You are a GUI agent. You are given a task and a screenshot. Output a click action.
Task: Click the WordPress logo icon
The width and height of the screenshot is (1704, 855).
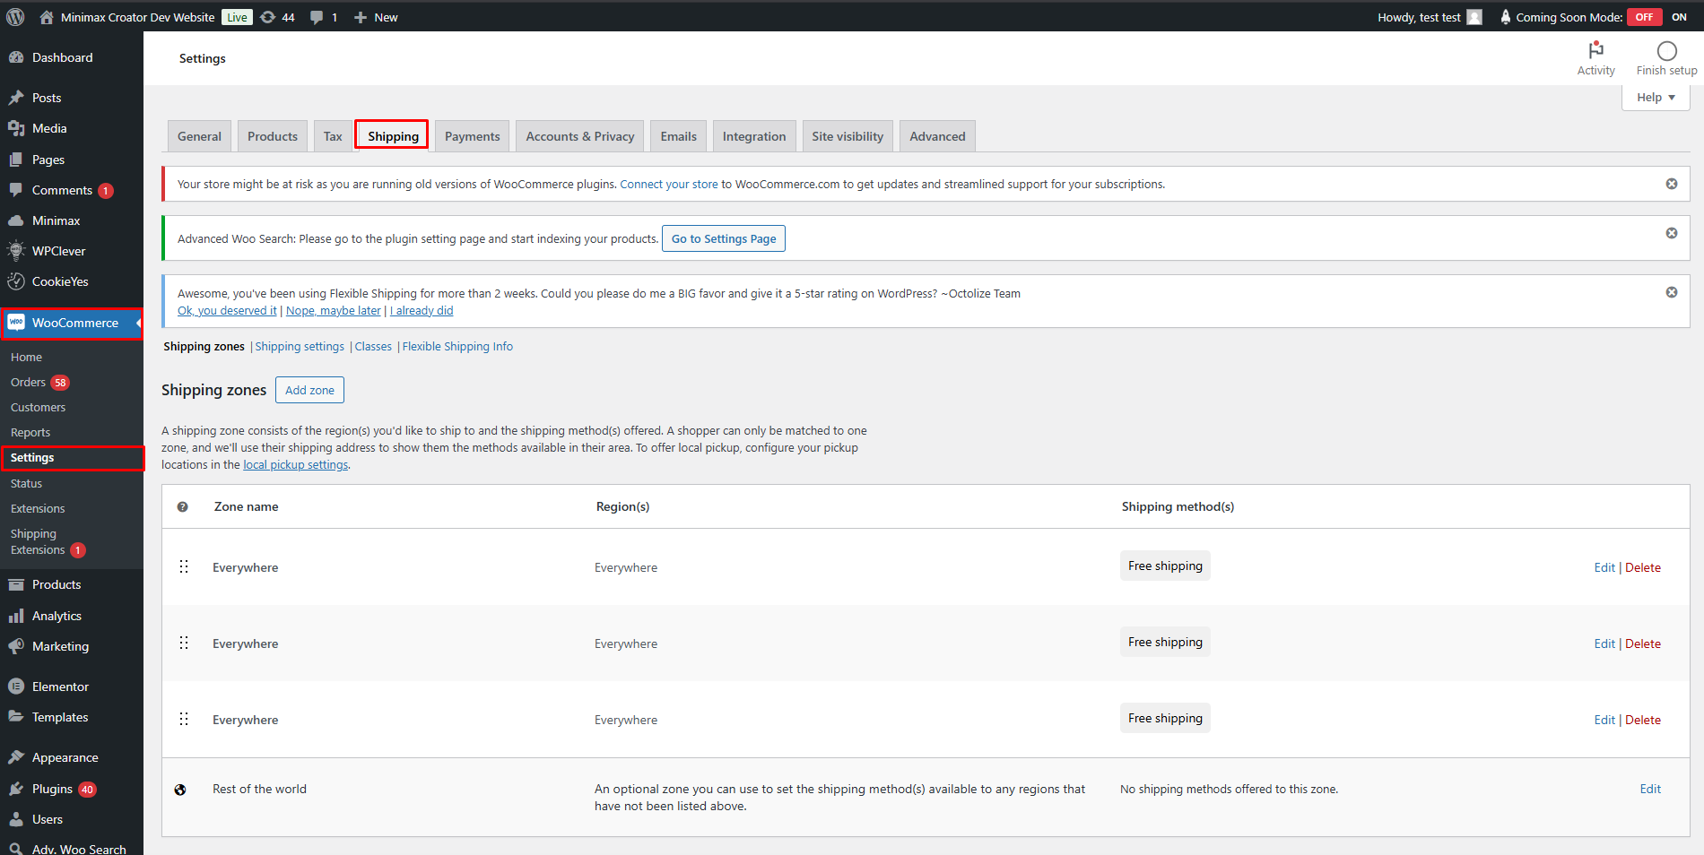point(15,17)
